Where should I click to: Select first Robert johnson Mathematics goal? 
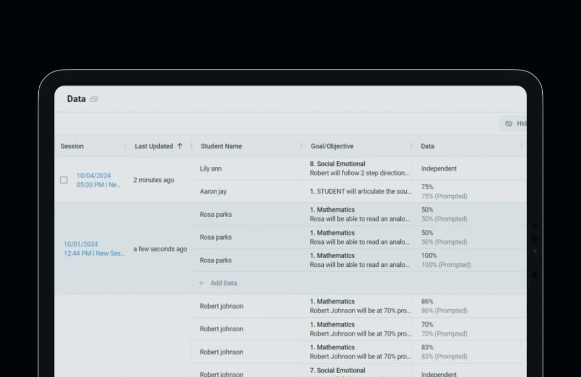coord(357,306)
